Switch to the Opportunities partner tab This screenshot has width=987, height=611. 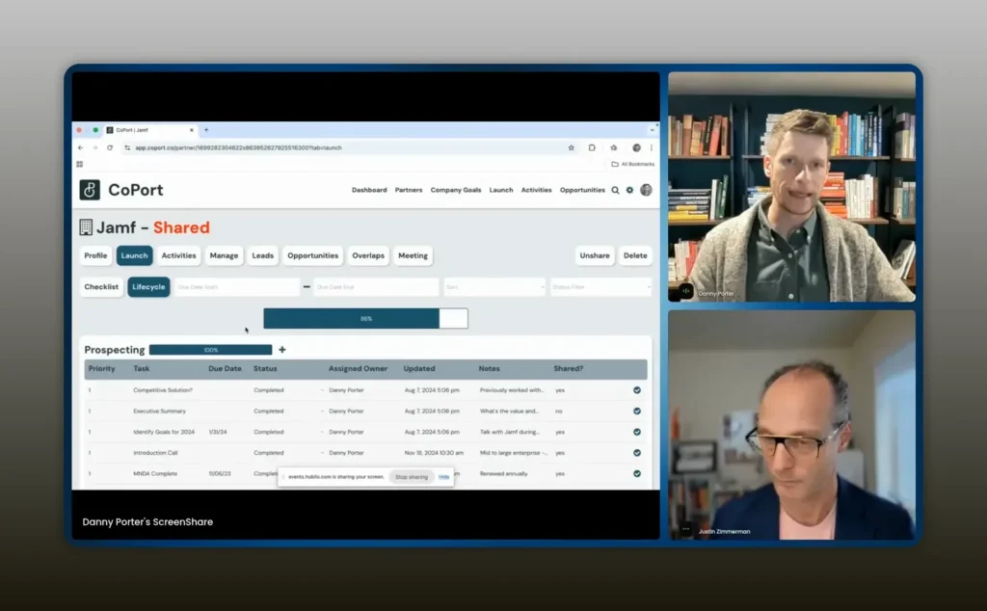click(312, 255)
